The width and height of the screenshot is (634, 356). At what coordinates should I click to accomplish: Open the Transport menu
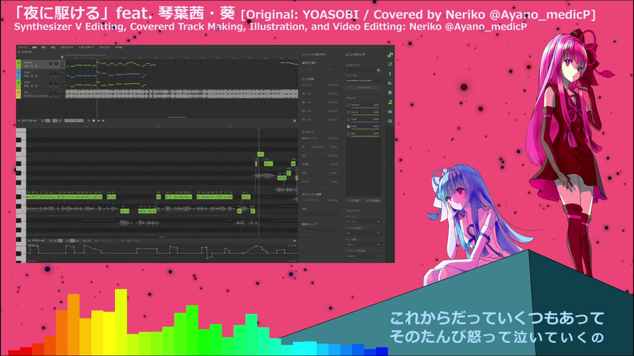87,47
